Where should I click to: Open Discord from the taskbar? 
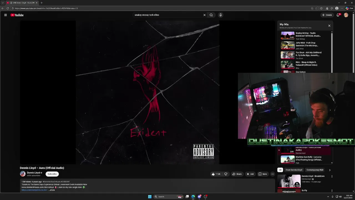[x=199, y=197]
